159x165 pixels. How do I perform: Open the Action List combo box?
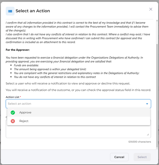pyautogui.click(x=75, y=104)
